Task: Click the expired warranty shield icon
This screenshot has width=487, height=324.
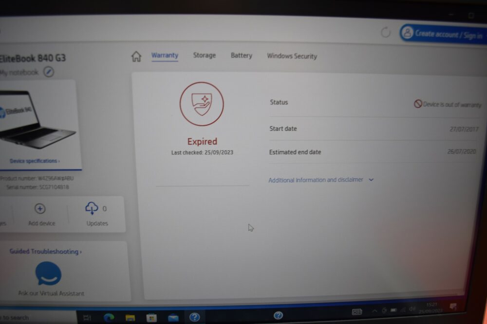Action: [x=202, y=104]
